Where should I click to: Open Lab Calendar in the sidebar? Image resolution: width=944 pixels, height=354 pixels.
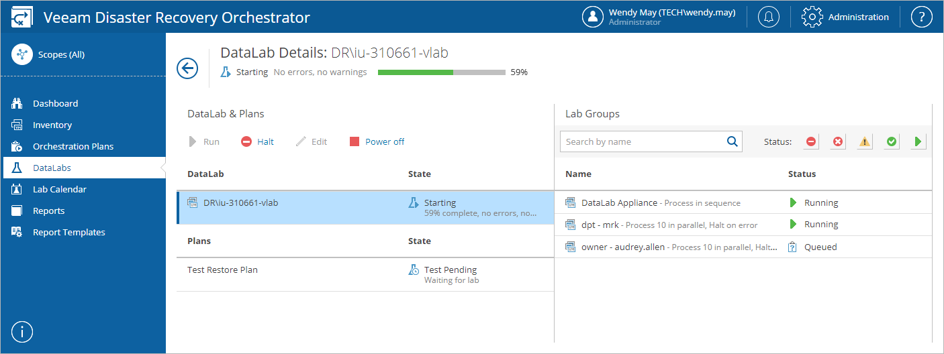click(x=83, y=189)
